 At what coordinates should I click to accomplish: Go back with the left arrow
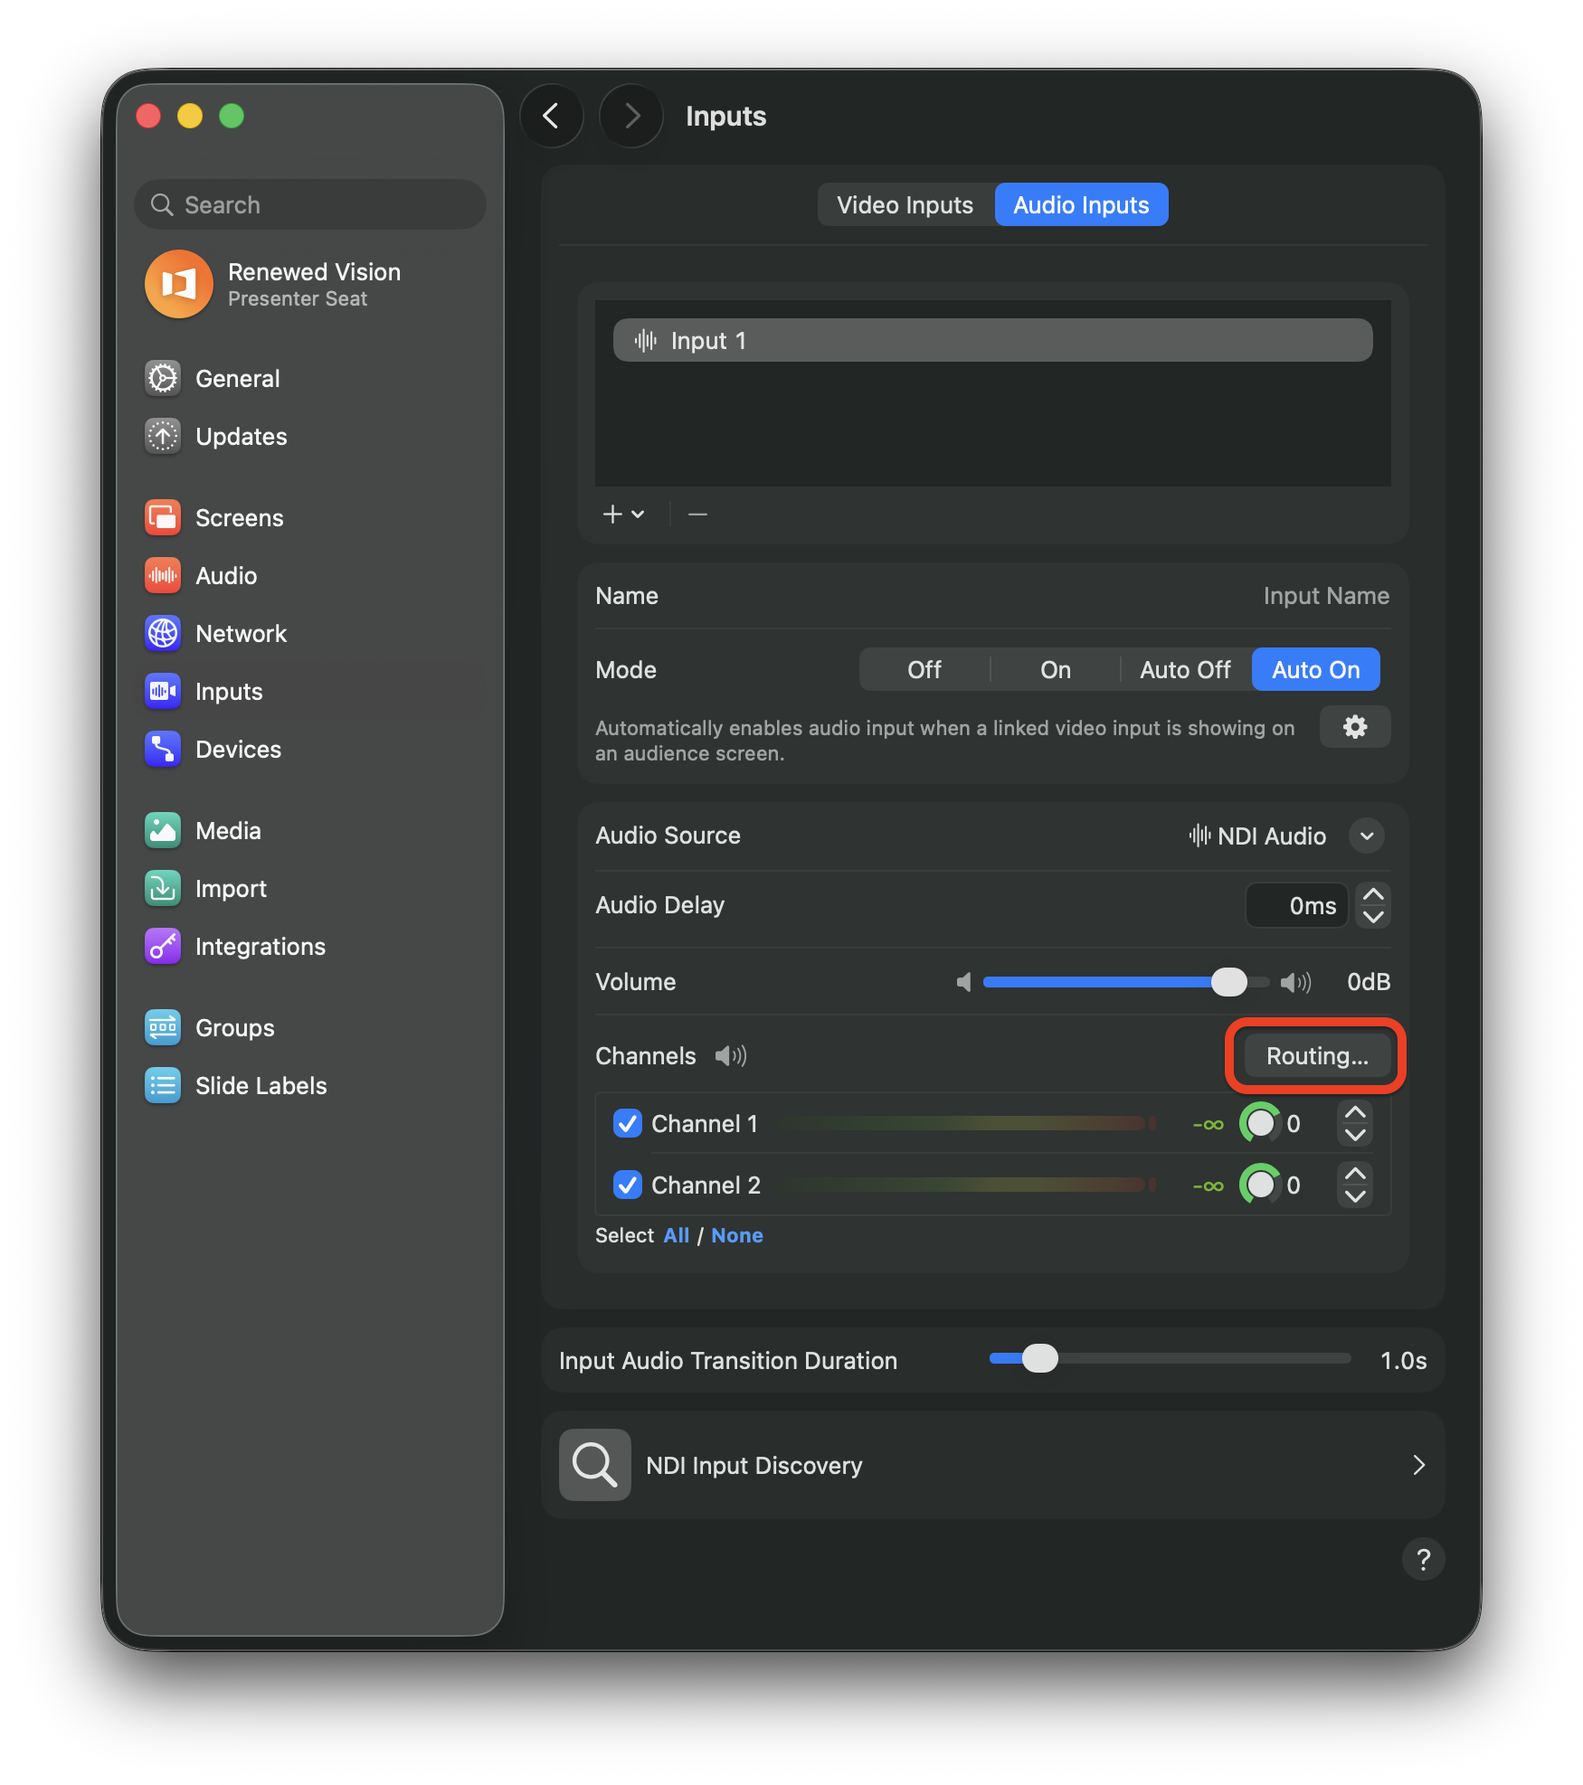pyautogui.click(x=551, y=116)
